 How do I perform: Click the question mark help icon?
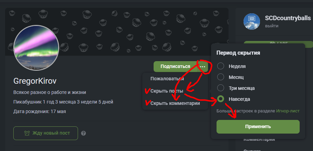83,133
